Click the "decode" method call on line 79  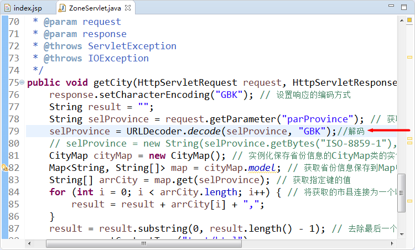[204, 131]
